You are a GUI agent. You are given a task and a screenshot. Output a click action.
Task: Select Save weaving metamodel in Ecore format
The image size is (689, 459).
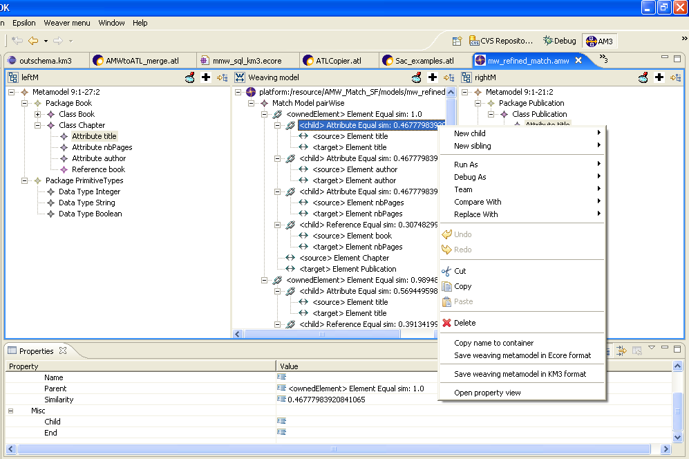tap(522, 355)
